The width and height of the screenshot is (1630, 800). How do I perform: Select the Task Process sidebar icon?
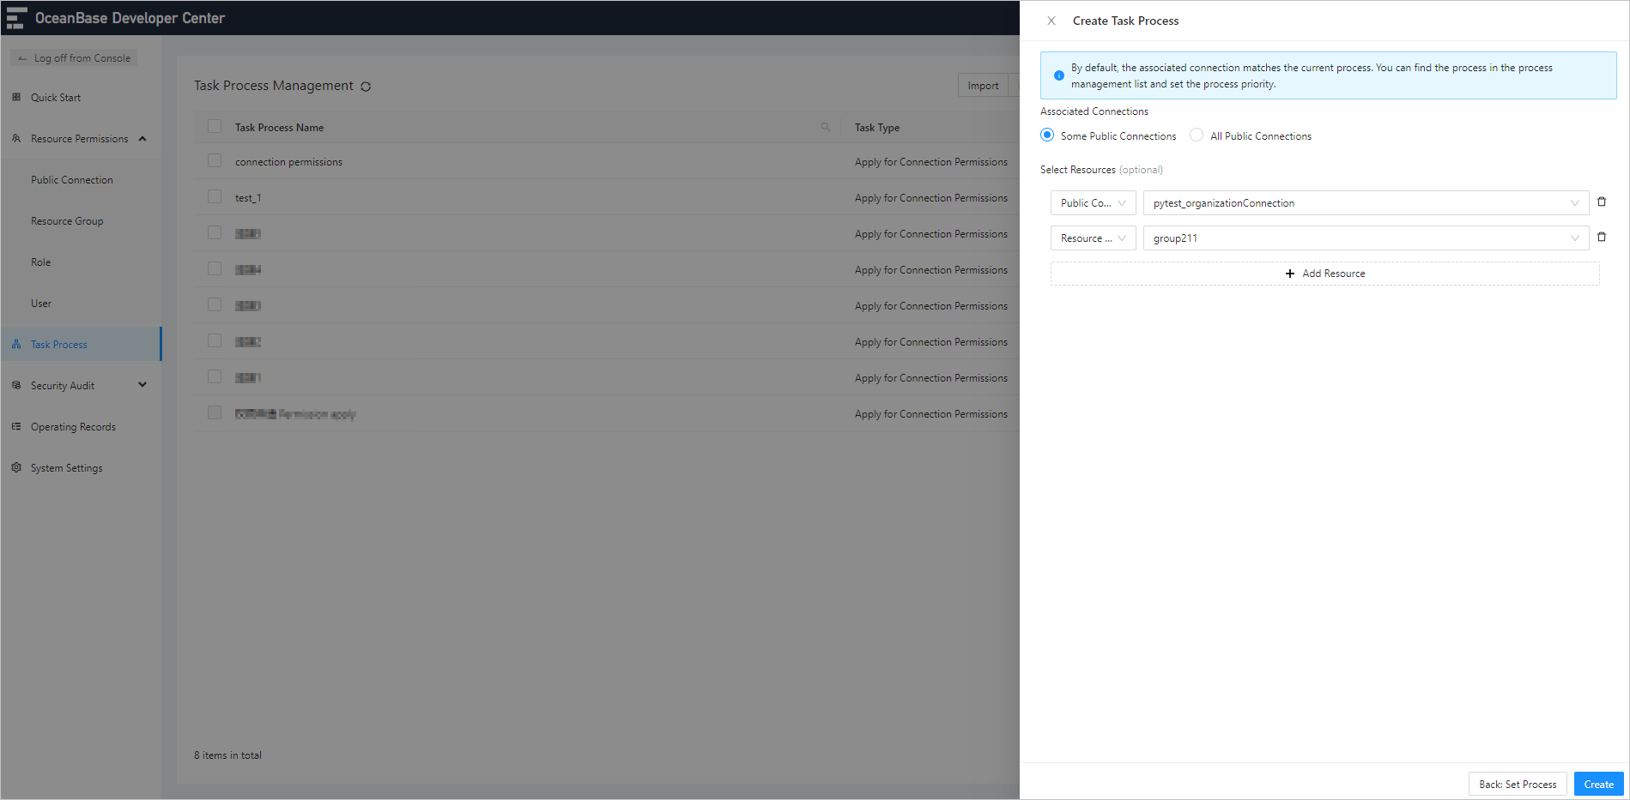tap(17, 344)
